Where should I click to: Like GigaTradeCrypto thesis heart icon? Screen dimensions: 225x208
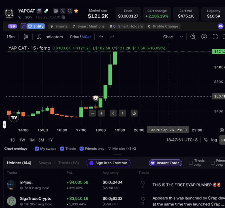[143, 199]
